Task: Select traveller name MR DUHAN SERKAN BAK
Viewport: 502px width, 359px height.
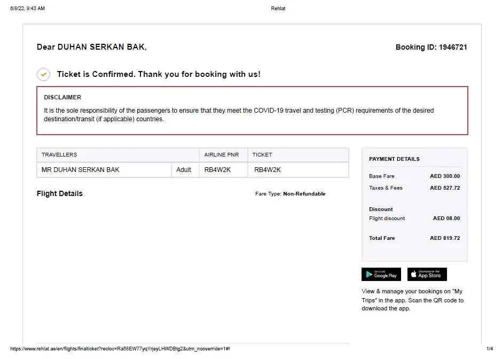Action: 81,170
